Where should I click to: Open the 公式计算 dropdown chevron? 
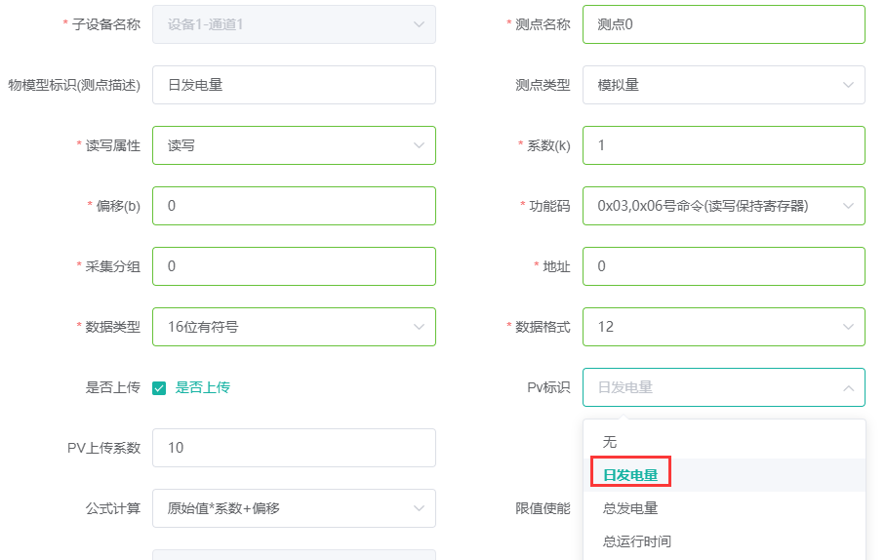pyautogui.click(x=419, y=508)
